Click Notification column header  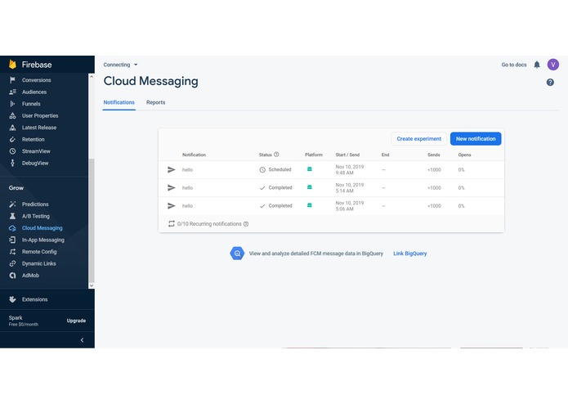[x=194, y=155]
